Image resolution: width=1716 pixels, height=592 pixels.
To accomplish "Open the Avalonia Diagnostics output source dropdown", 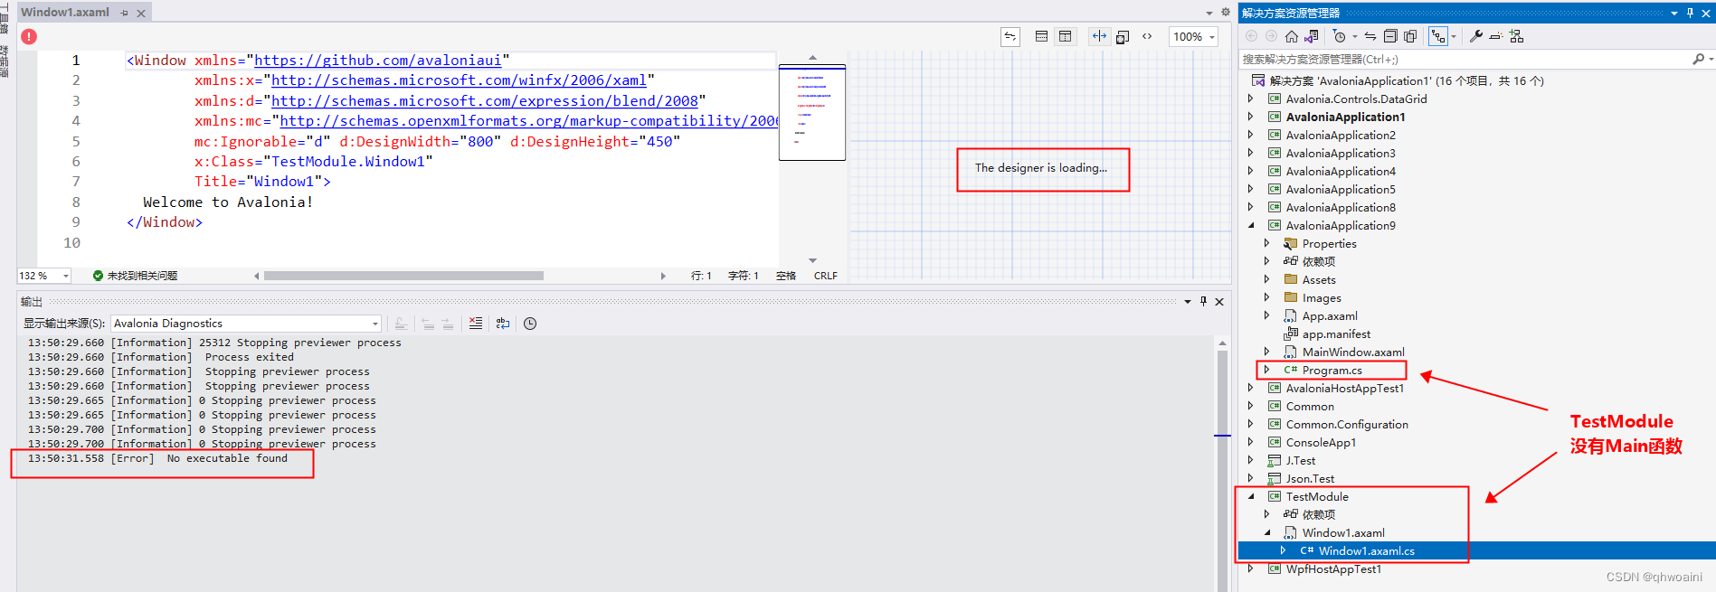I will click(x=246, y=324).
